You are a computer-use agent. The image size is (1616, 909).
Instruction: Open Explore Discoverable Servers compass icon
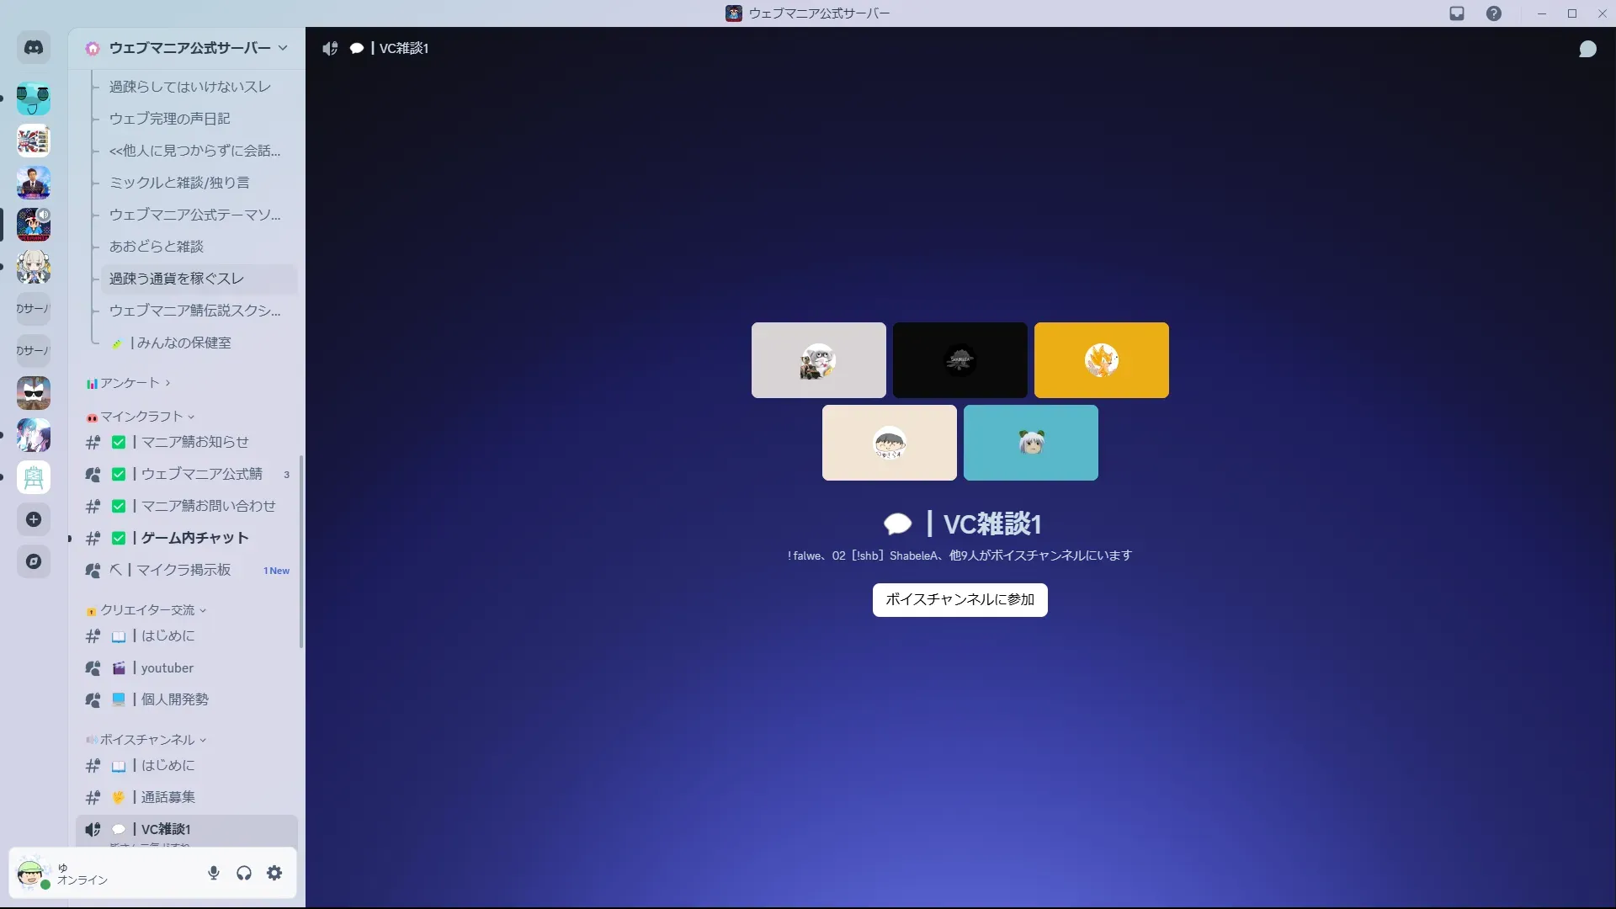[34, 561]
